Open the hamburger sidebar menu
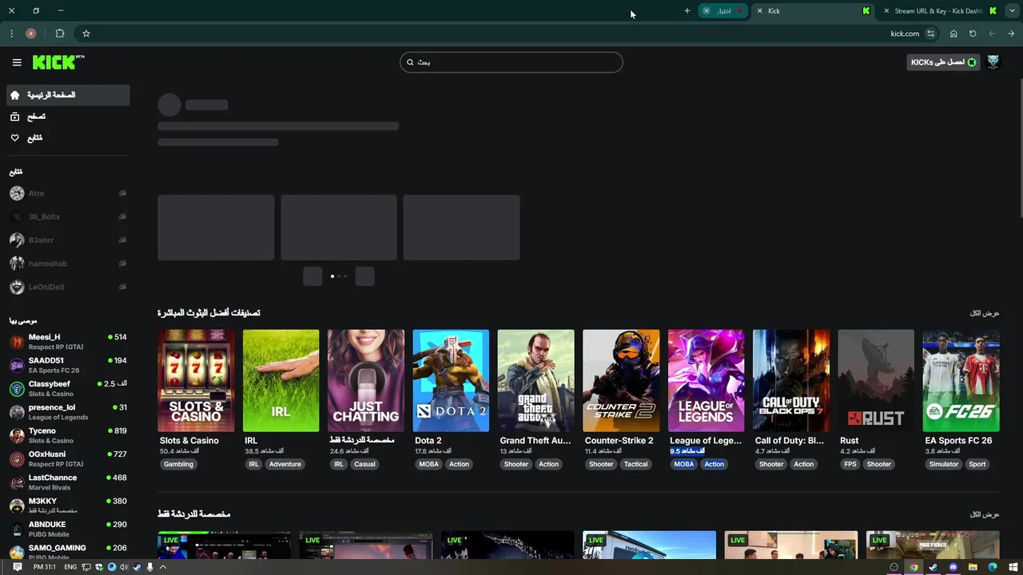 coord(17,62)
